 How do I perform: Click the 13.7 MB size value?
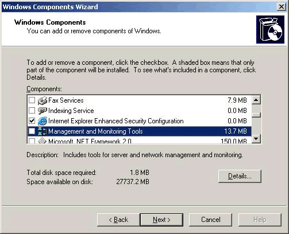pyautogui.click(x=236, y=131)
